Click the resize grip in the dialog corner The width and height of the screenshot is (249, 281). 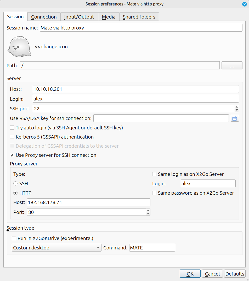[x=247, y=279]
